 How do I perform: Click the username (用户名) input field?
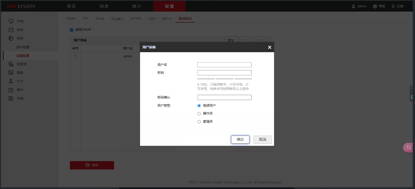224,65
